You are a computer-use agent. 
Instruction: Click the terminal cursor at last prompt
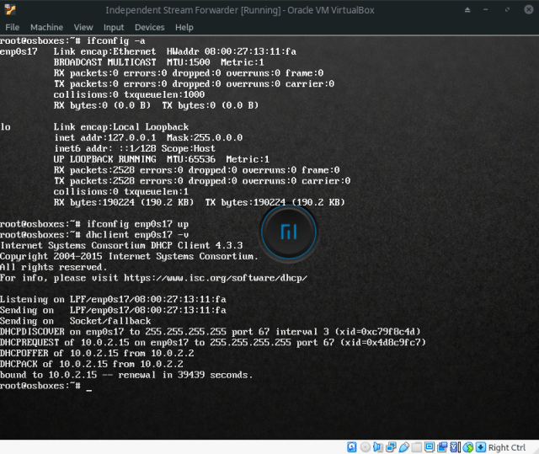(x=89, y=390)
